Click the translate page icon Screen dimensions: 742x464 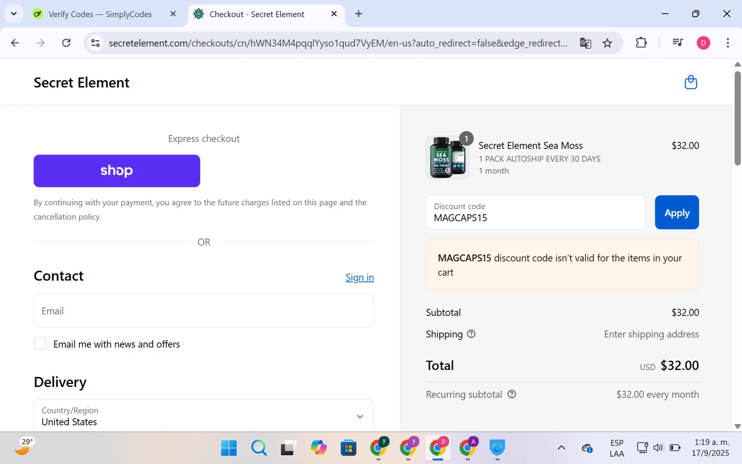click(585, 43)
